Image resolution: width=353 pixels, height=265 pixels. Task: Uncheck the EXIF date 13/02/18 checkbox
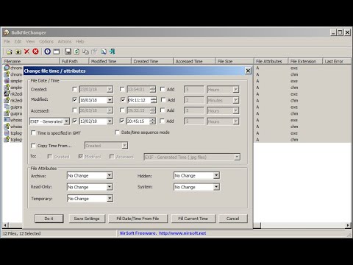(75, 121)
